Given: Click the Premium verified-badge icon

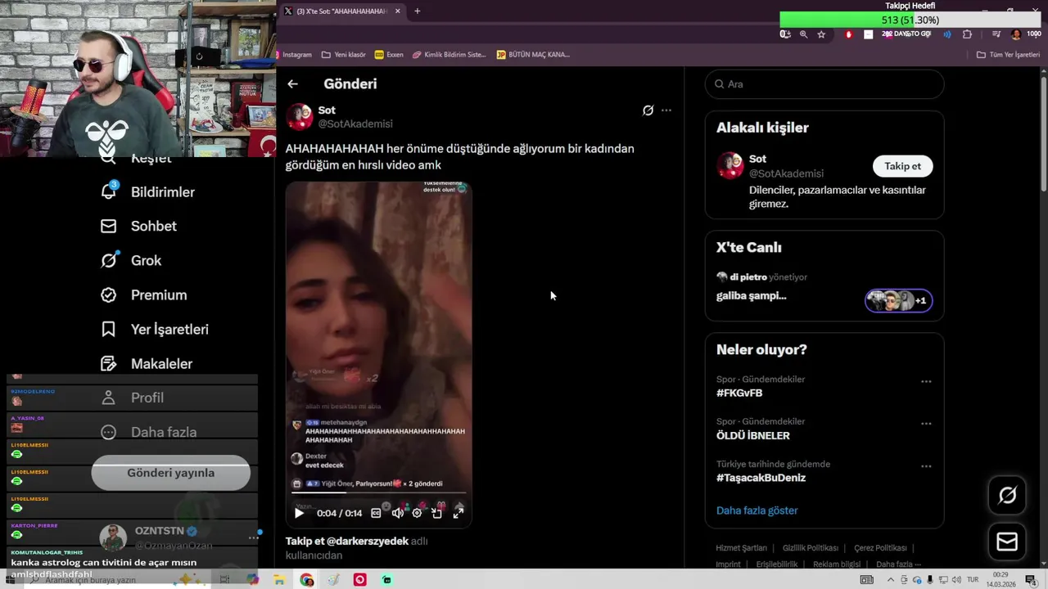Looking at the screenshot, I should tap(108, 294).
